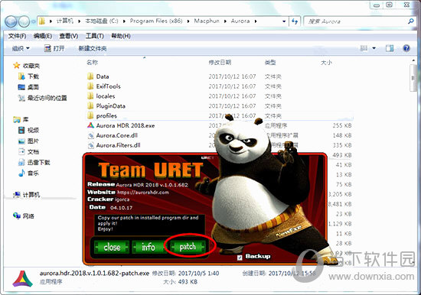The width and height of the screenshot is (421, 295).
Task: Open 视频 videos library
Action: point(28,131)
